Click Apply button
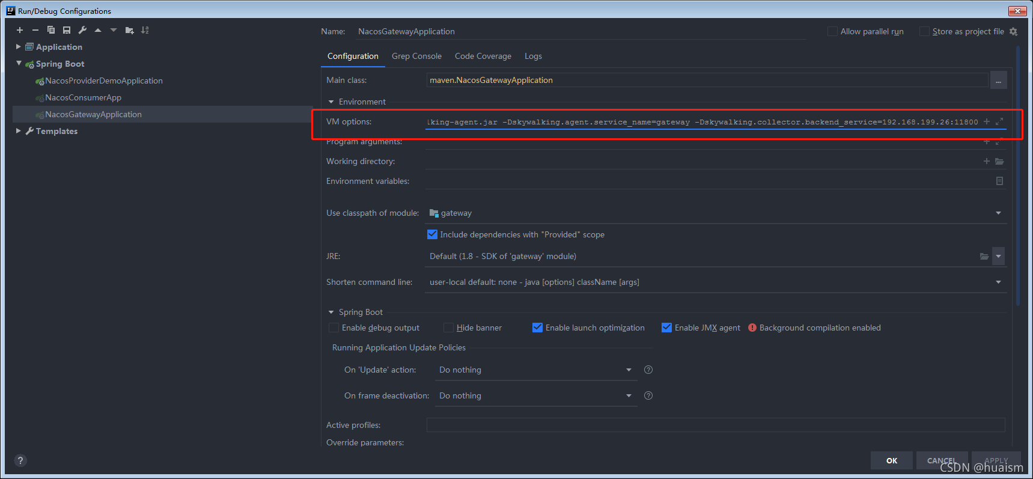This screenshot has height=479, width=1033. [x=996, y=460]
